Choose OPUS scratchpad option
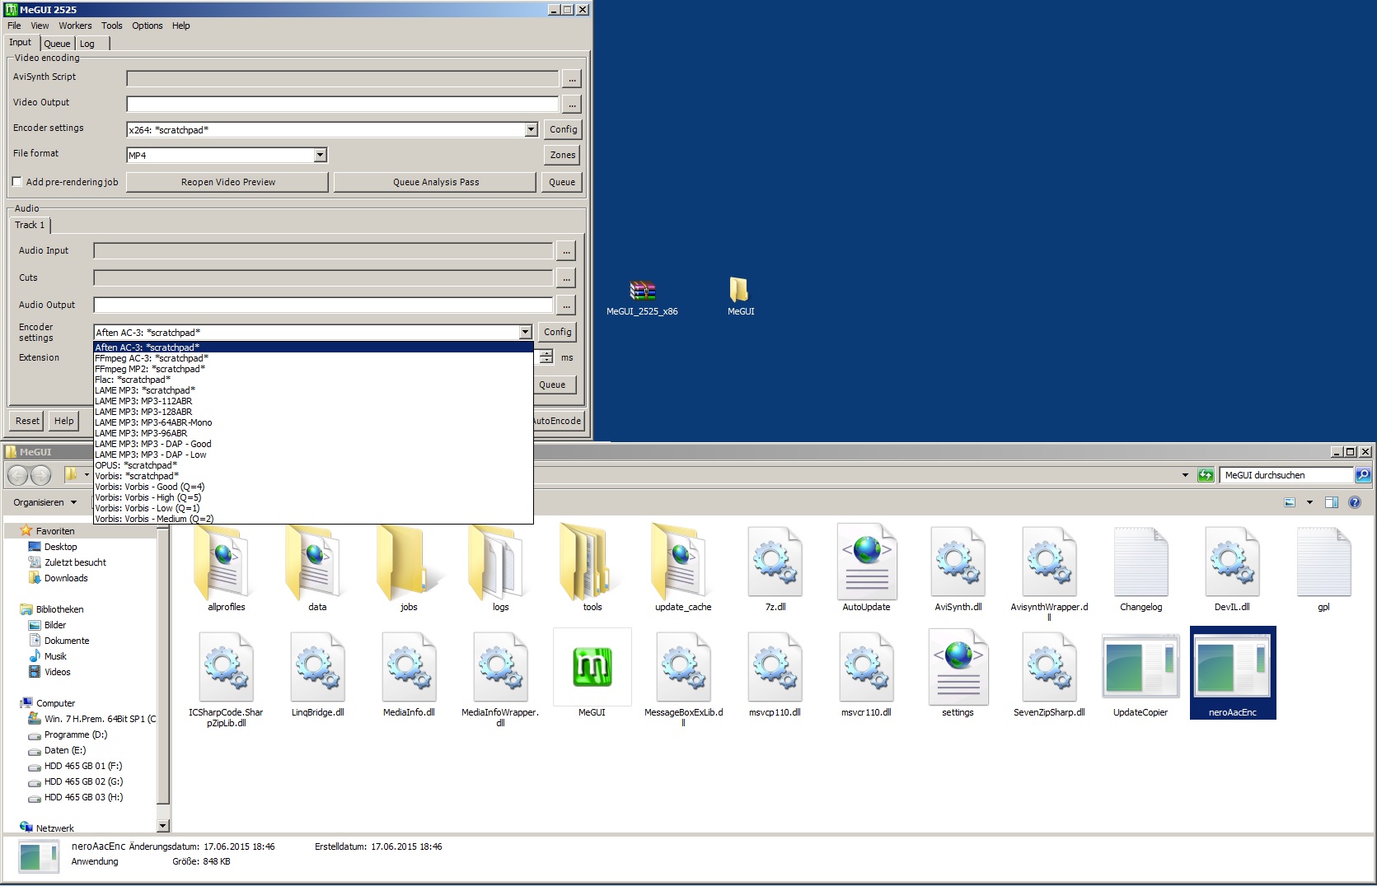The image size is (1377, 886). tap(313, 465)
